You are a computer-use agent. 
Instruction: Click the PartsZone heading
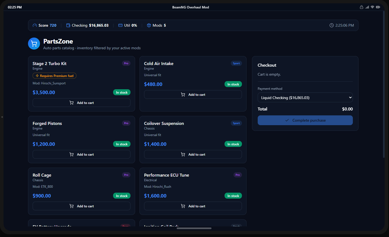(58, 41)
